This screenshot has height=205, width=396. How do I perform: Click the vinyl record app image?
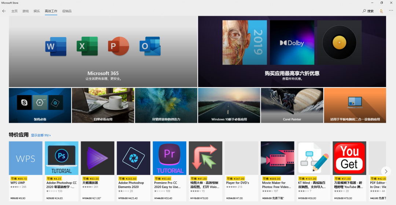pos(340,43)
